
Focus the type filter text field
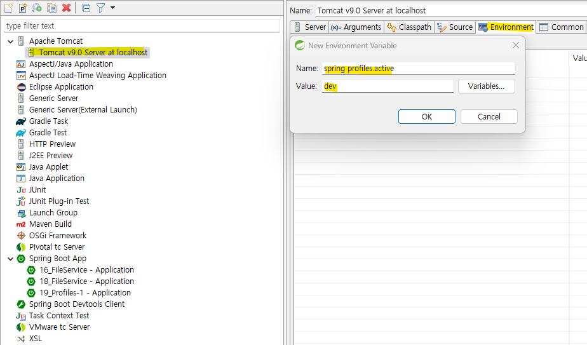tap(142, 26)
